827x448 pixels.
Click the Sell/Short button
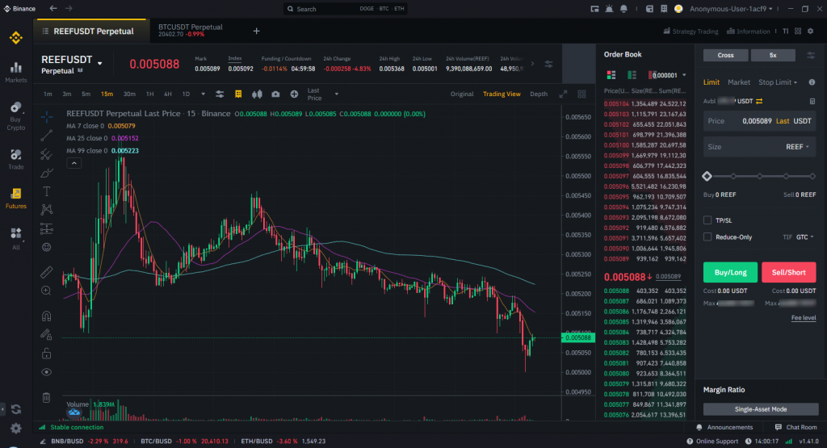788,273
